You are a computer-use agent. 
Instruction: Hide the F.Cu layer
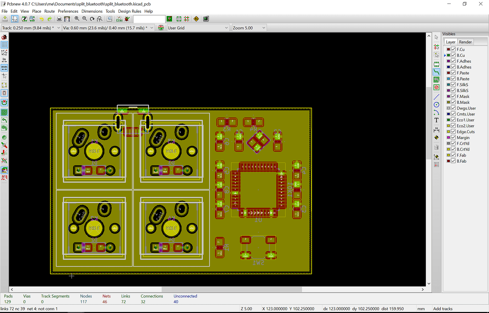(453, 49)
